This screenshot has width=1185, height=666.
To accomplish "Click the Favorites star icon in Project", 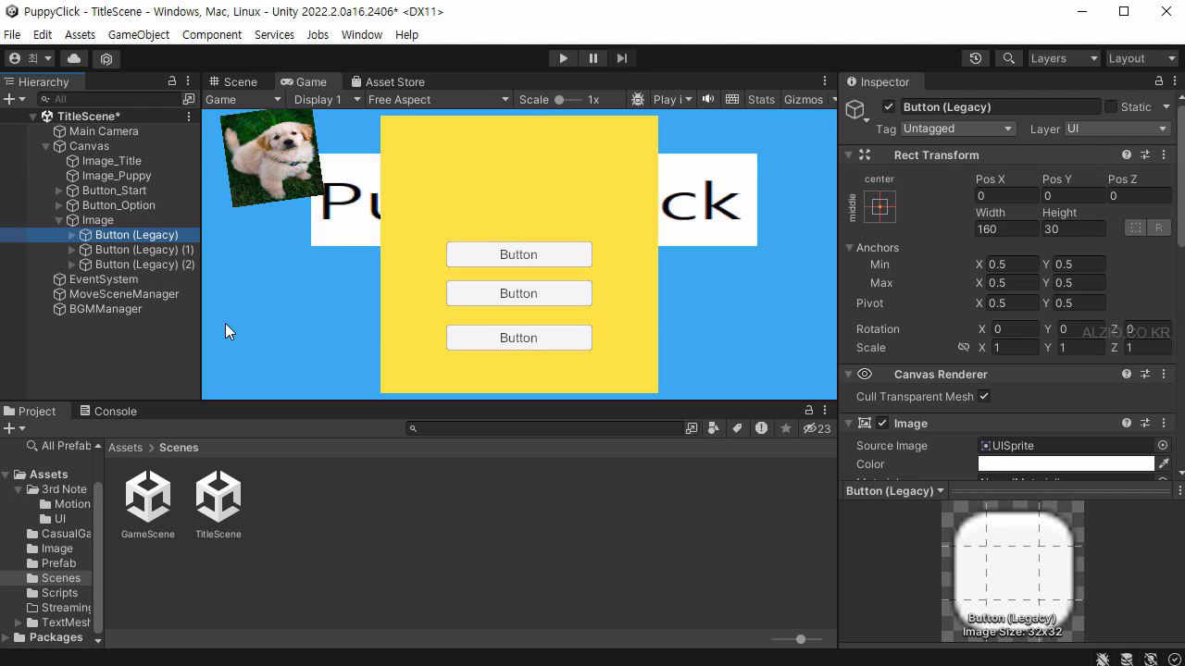I will click(x=786, y=428).
